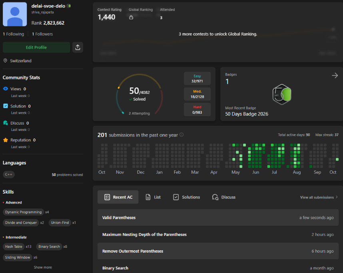Select the Med. 18/2128 difficulty box
Image resolution: width=343 pixels, height=273 pixels.
[x=197, y=94]
